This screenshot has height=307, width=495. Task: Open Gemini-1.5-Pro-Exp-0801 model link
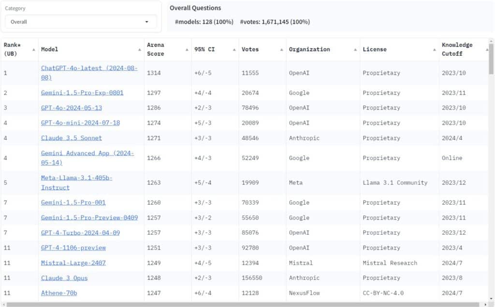(82, 93)
